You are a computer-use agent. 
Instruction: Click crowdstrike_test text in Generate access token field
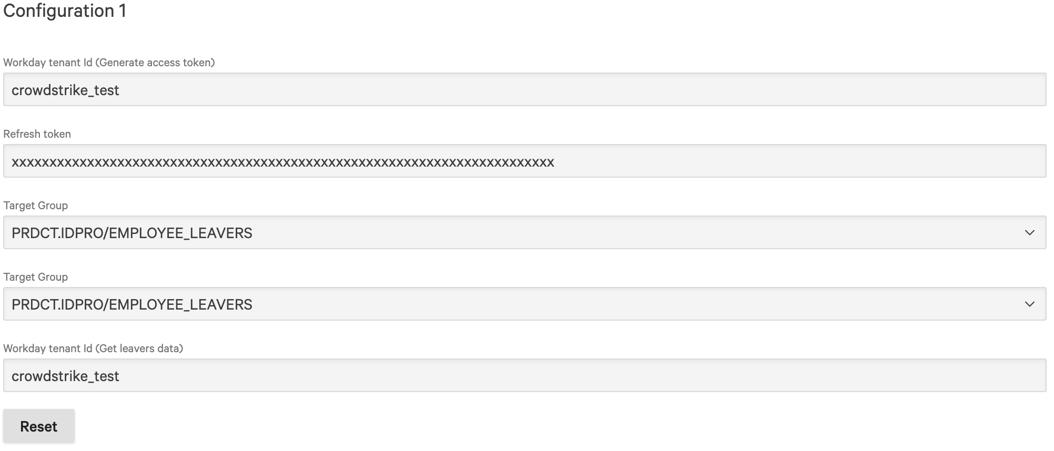click(x=65, y=90)
